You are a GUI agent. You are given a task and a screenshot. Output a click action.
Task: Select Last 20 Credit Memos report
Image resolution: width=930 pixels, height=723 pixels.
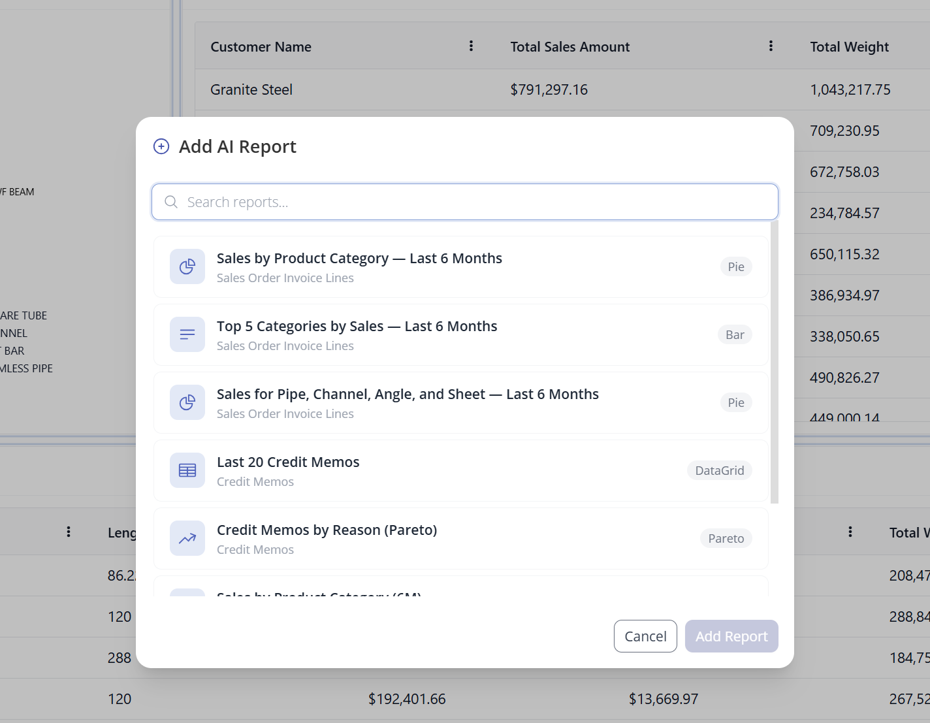click(x=461, y=470)
